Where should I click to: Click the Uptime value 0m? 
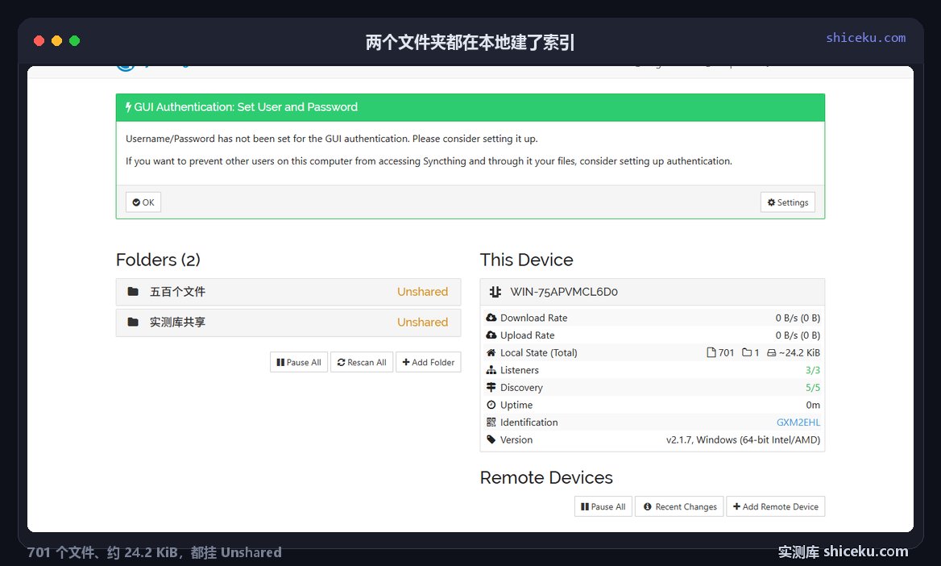(x=813, y=405)
